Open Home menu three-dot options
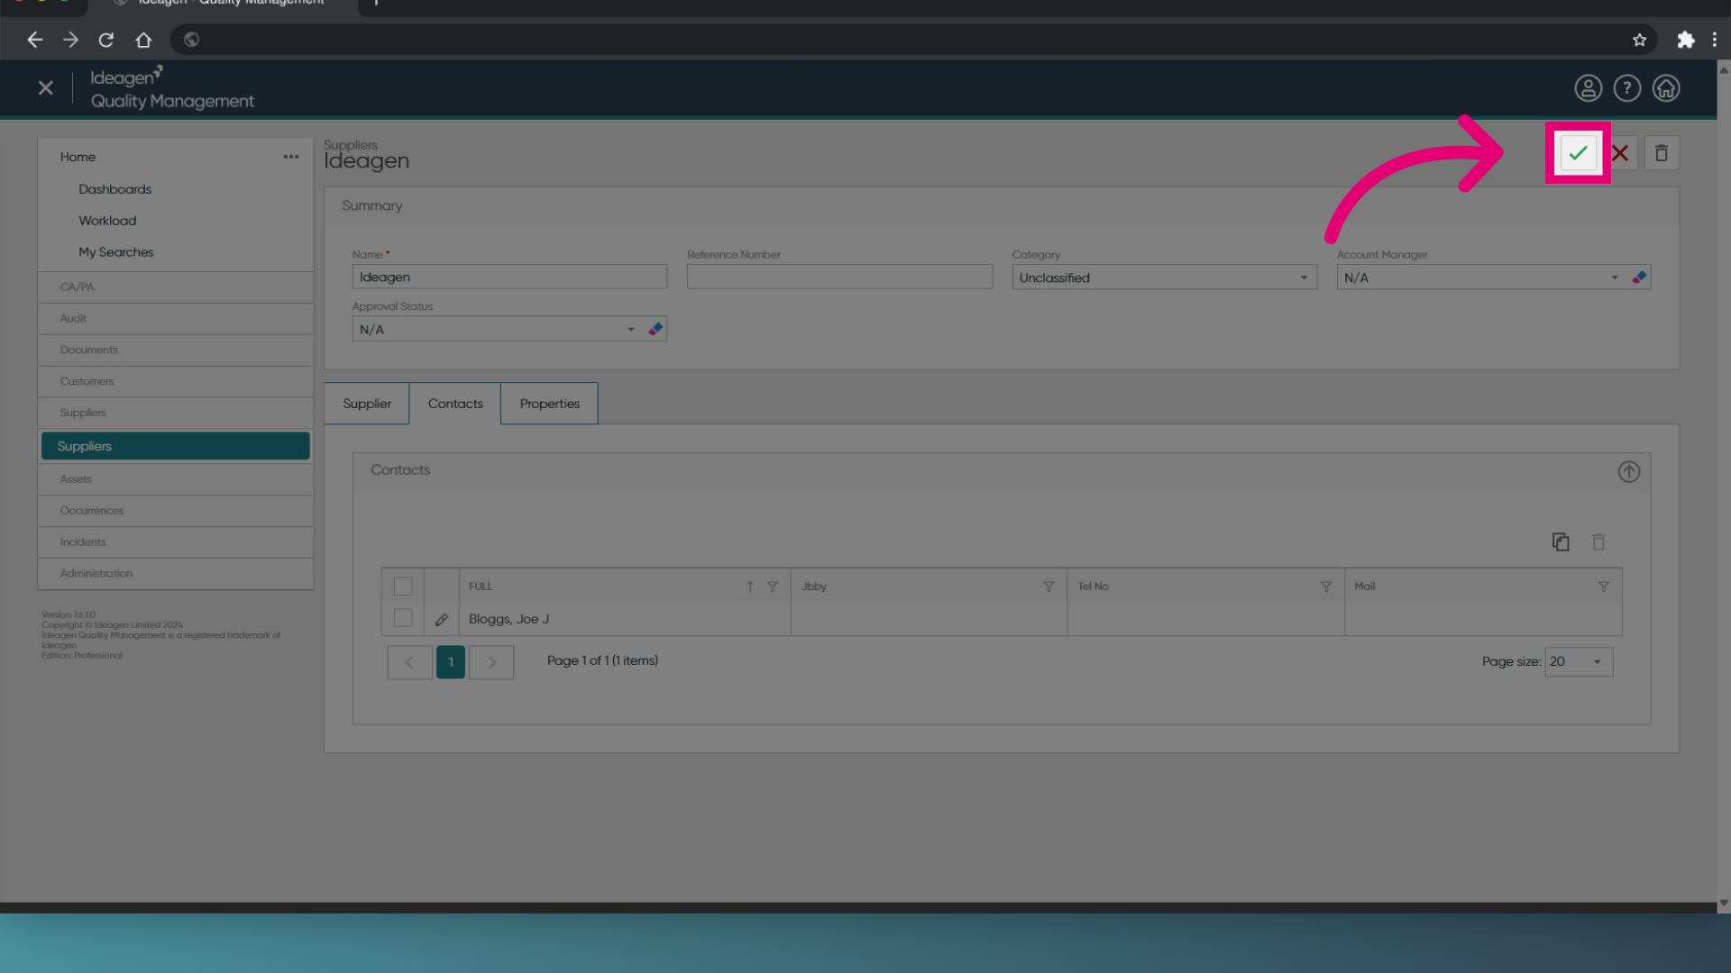Screen dimensions: 1731x973 tap(291, 157)
